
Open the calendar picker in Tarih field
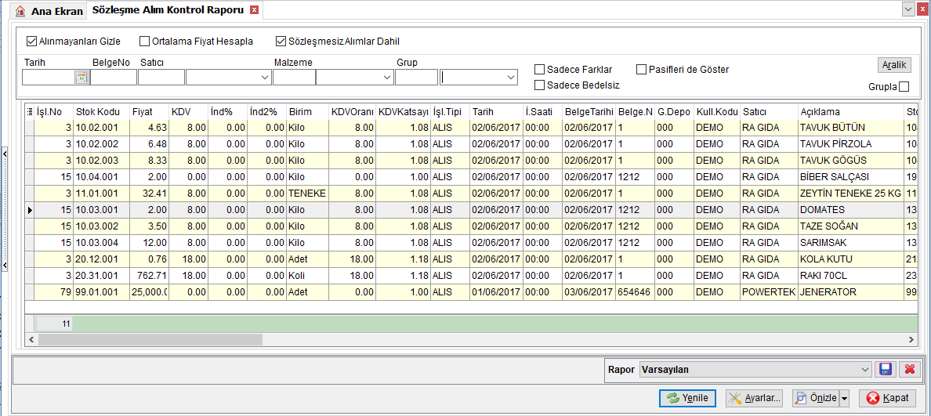tap(81, 77)
